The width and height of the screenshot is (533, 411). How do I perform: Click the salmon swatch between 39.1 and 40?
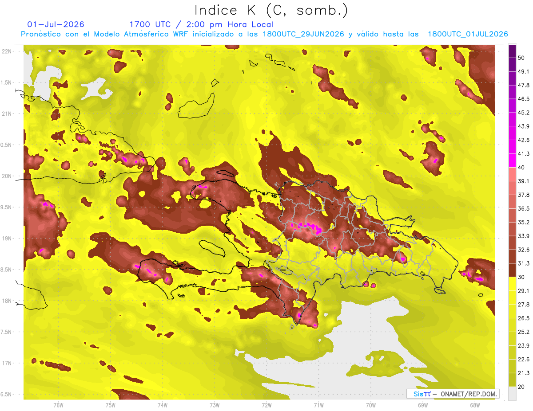point(512,174)
